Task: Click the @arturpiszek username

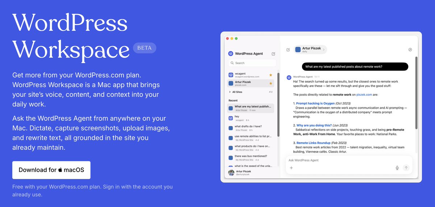Action: click(243, 174)
